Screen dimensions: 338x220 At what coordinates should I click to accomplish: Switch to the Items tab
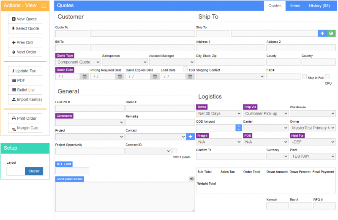(x=295, y=6)
